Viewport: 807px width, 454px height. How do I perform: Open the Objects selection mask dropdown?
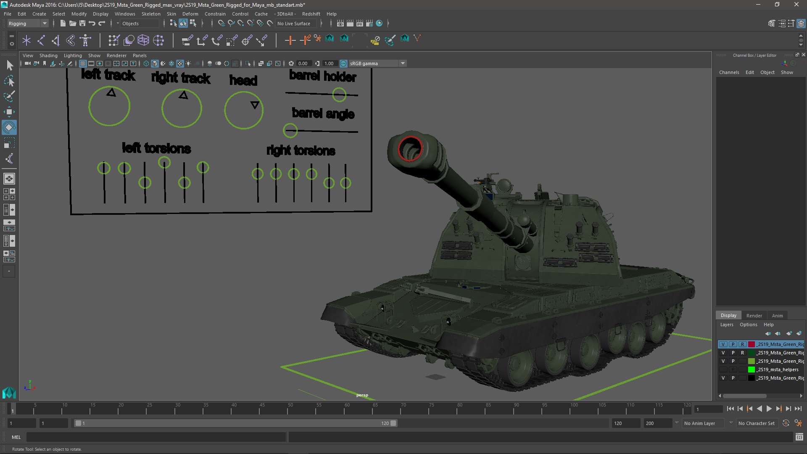[x=118, y=24]
